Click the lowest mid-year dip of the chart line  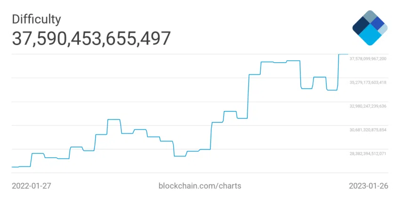click(180, 156)
